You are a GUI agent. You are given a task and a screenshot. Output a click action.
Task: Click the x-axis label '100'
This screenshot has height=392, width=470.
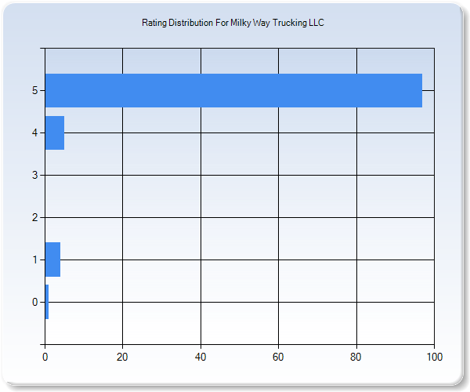tap(434, 357)
